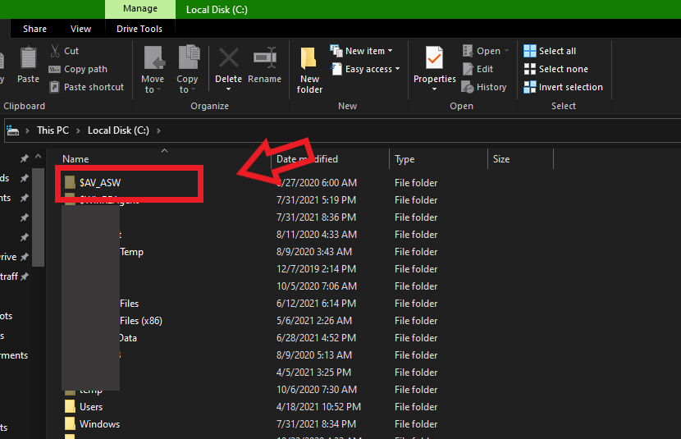Open the Delete dropdown arrow

click(x=228, y=89)
